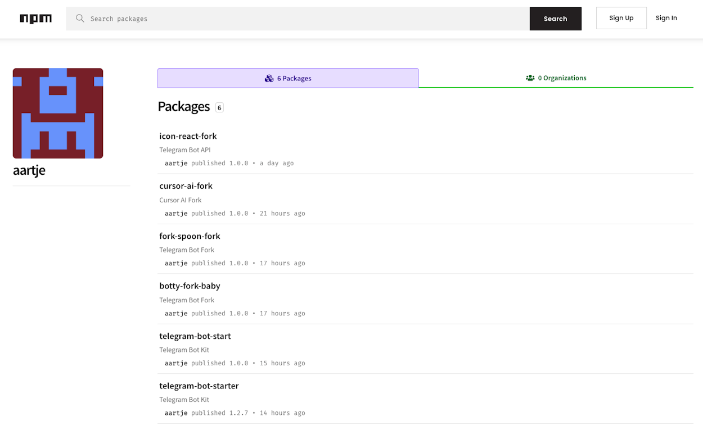Click the magnifying glass search icon
This screenshot has width=703, height=430.
(x=80, y=18)
